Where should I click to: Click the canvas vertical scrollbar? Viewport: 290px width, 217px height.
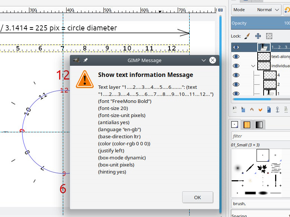[220, 114]
